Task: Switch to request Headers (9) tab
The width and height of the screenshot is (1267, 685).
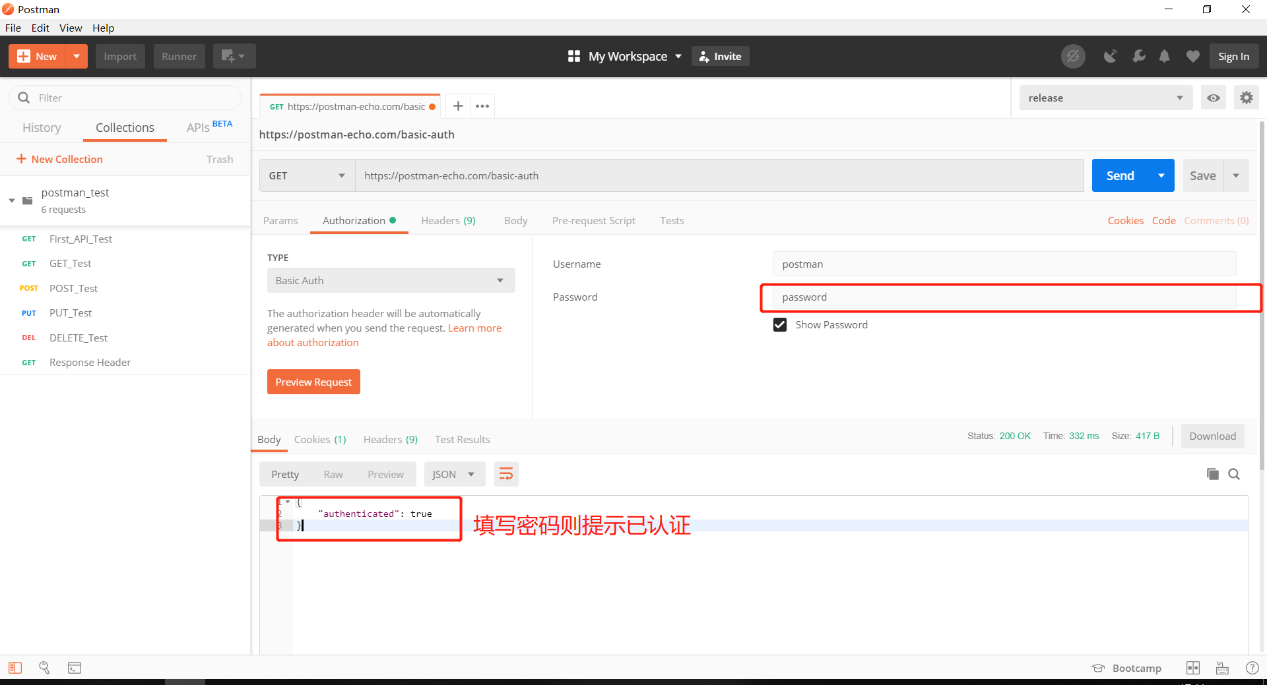Action: [448, 221]
